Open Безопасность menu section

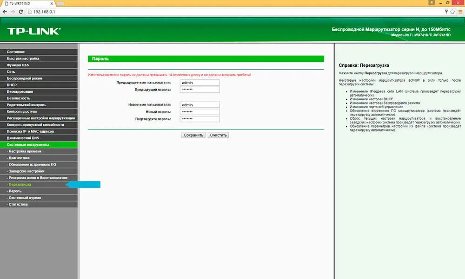point(39,98)
